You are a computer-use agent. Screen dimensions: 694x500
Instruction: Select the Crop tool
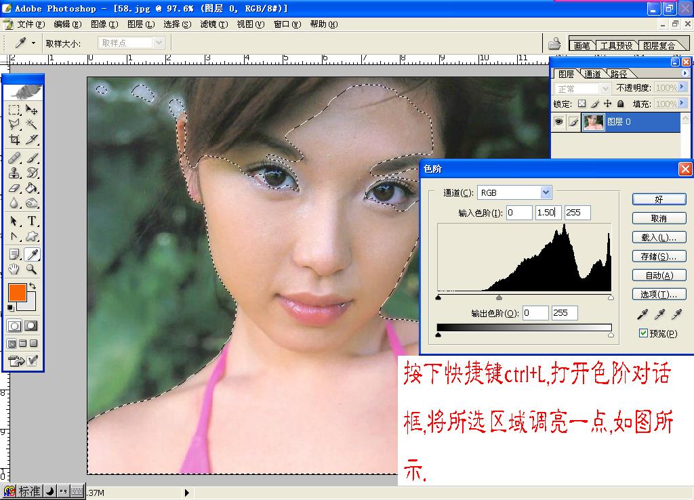[14, 140]
